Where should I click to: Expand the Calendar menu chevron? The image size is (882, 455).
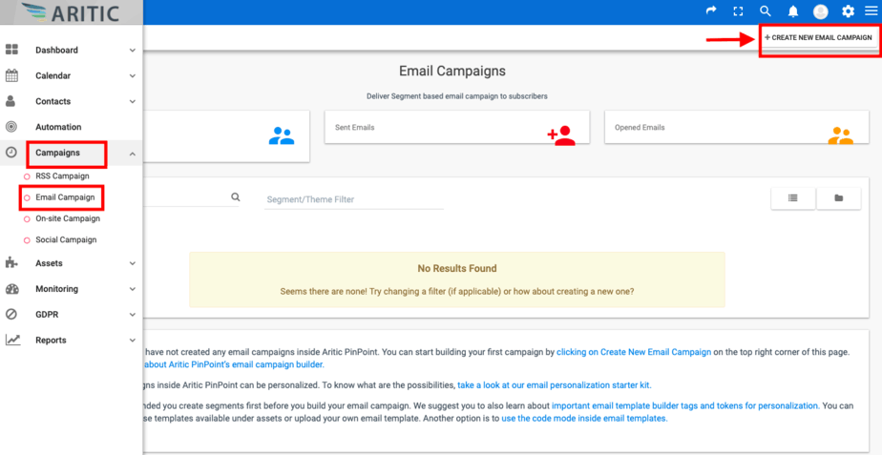pyautogui.click(x=132, y=76)
